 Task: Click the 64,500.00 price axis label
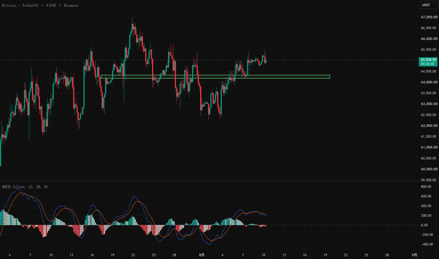point(429,72)
